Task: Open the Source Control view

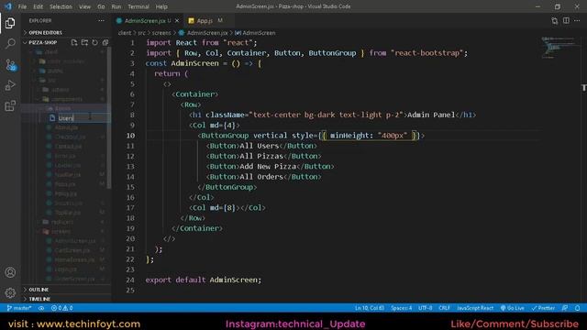Action: tap(10, 65)
